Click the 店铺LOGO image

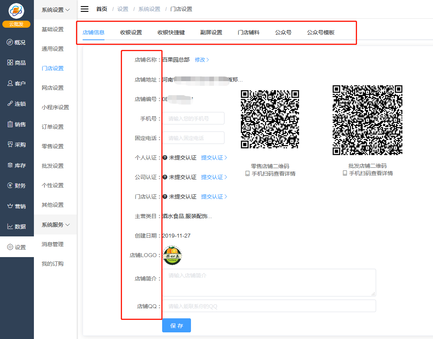tap(172, 255)
